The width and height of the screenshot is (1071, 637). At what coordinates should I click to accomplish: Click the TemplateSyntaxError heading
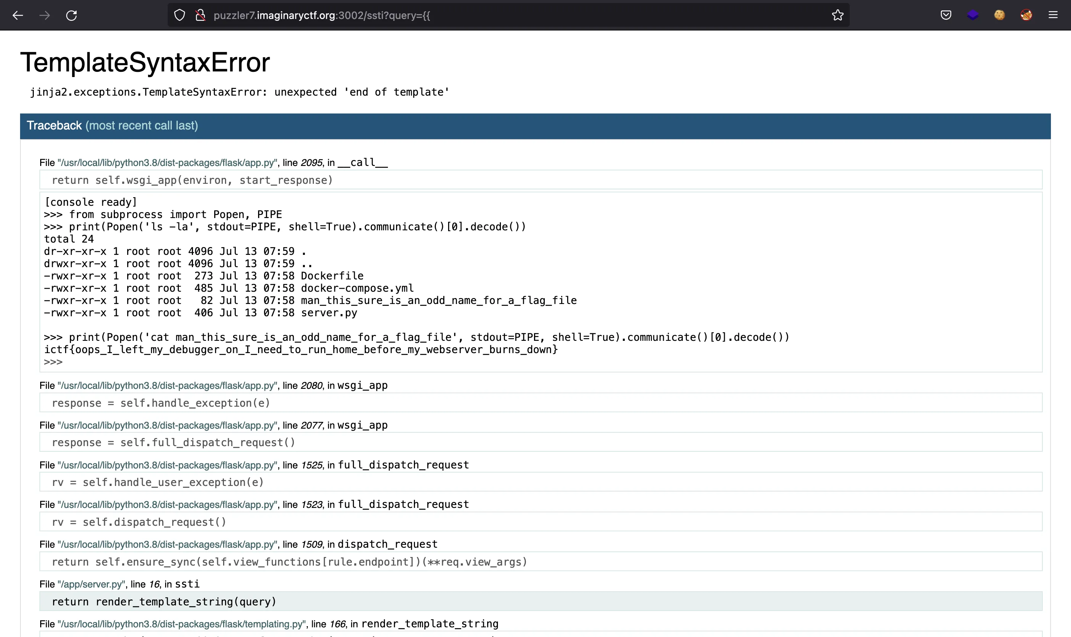point(145,62)
